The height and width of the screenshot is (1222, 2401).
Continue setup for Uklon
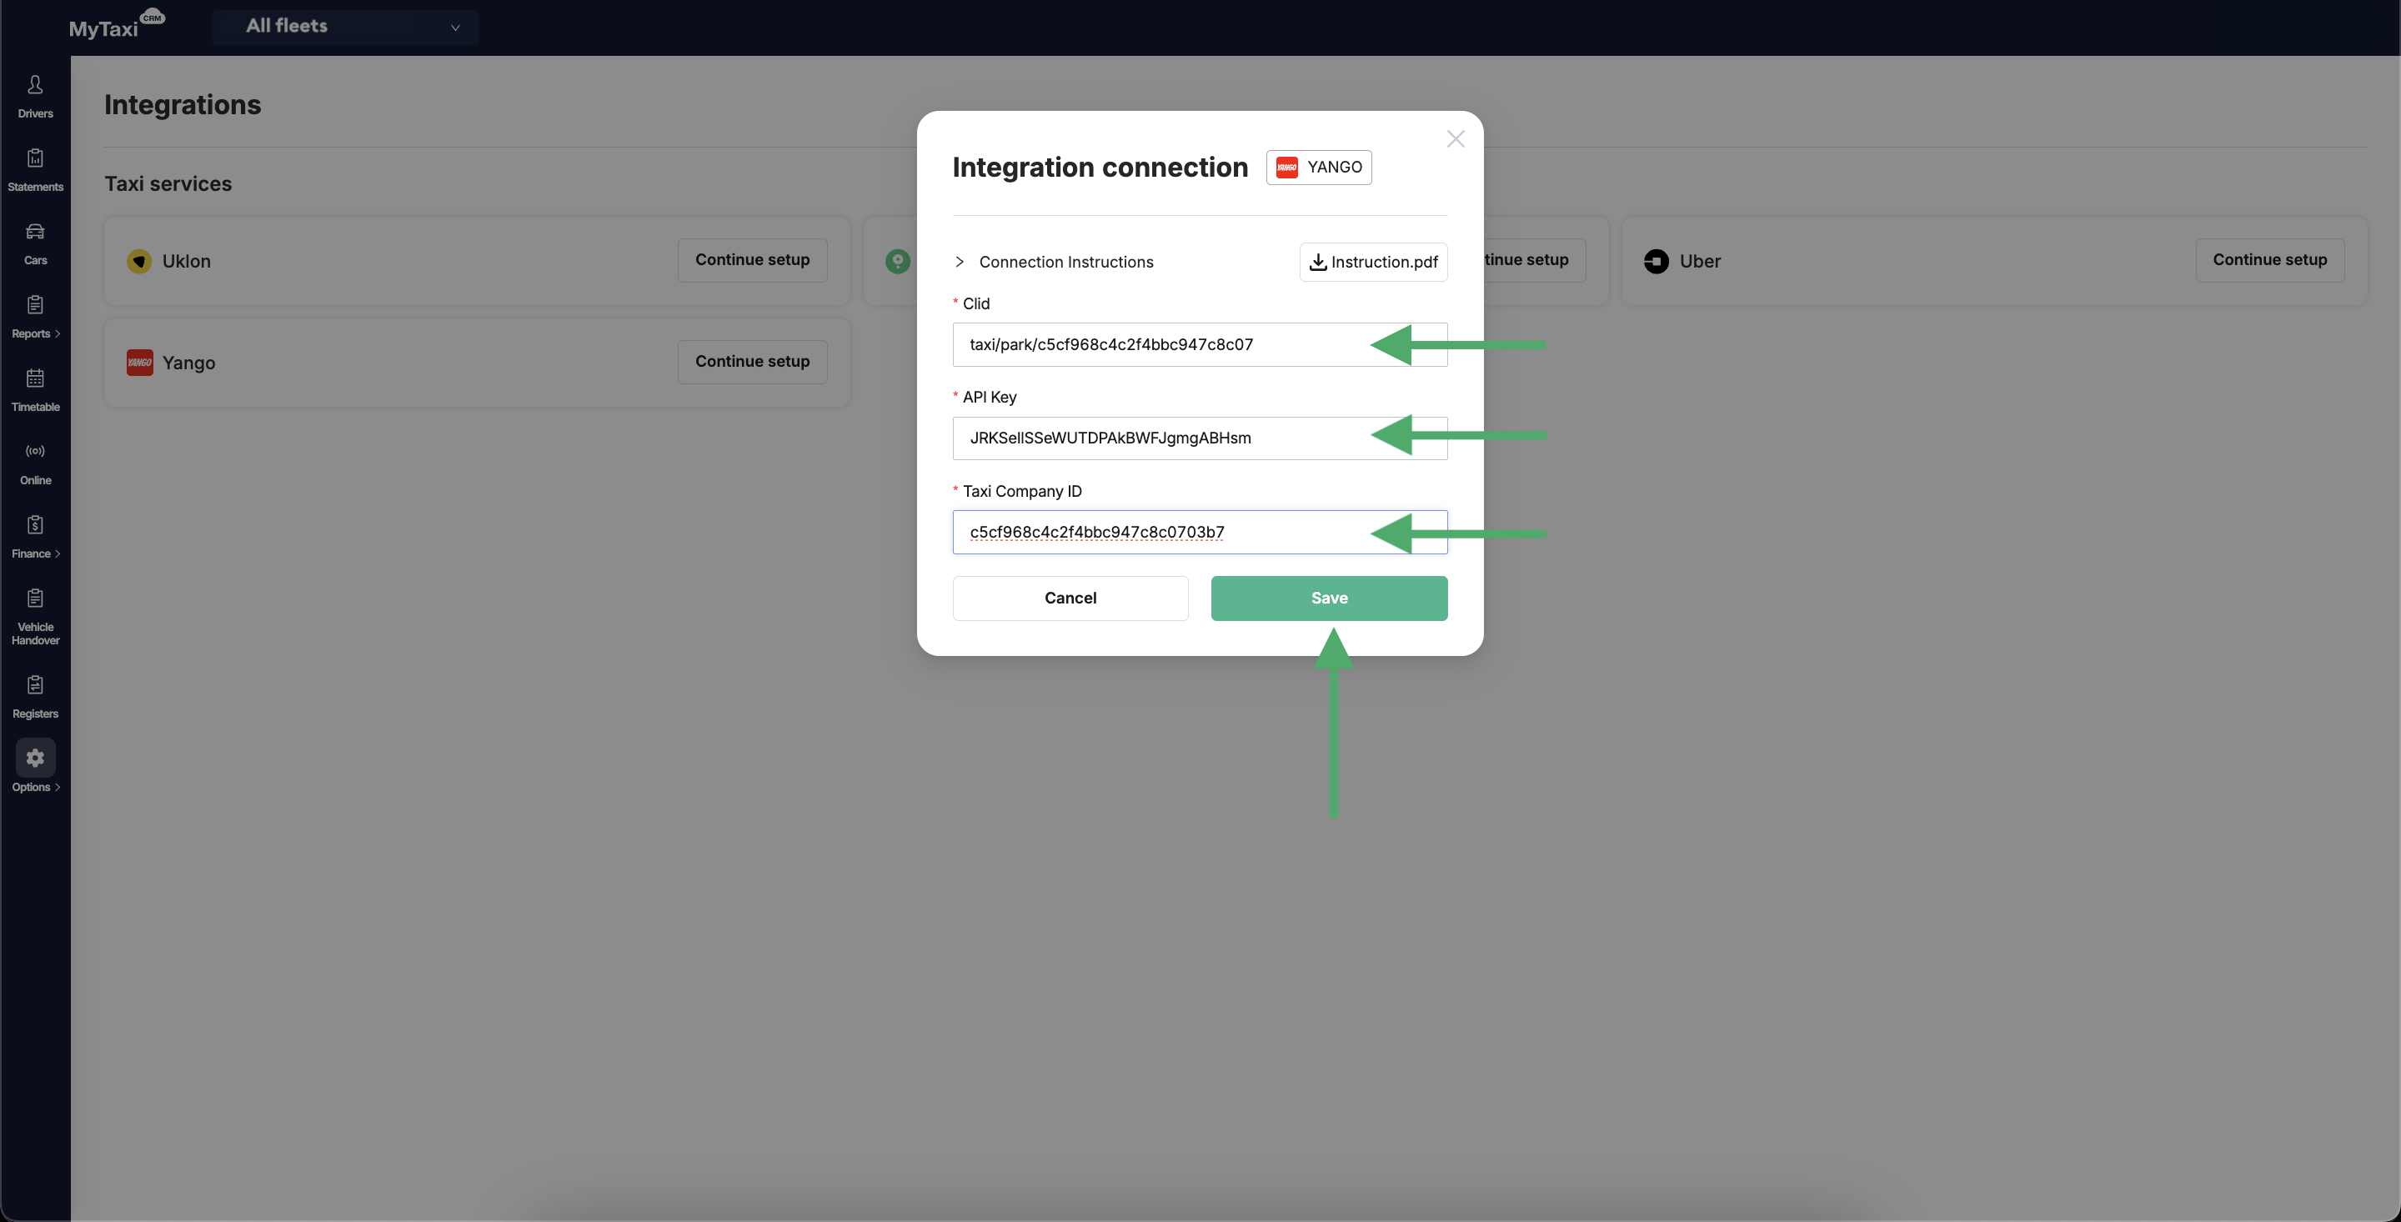pos(752,260)
